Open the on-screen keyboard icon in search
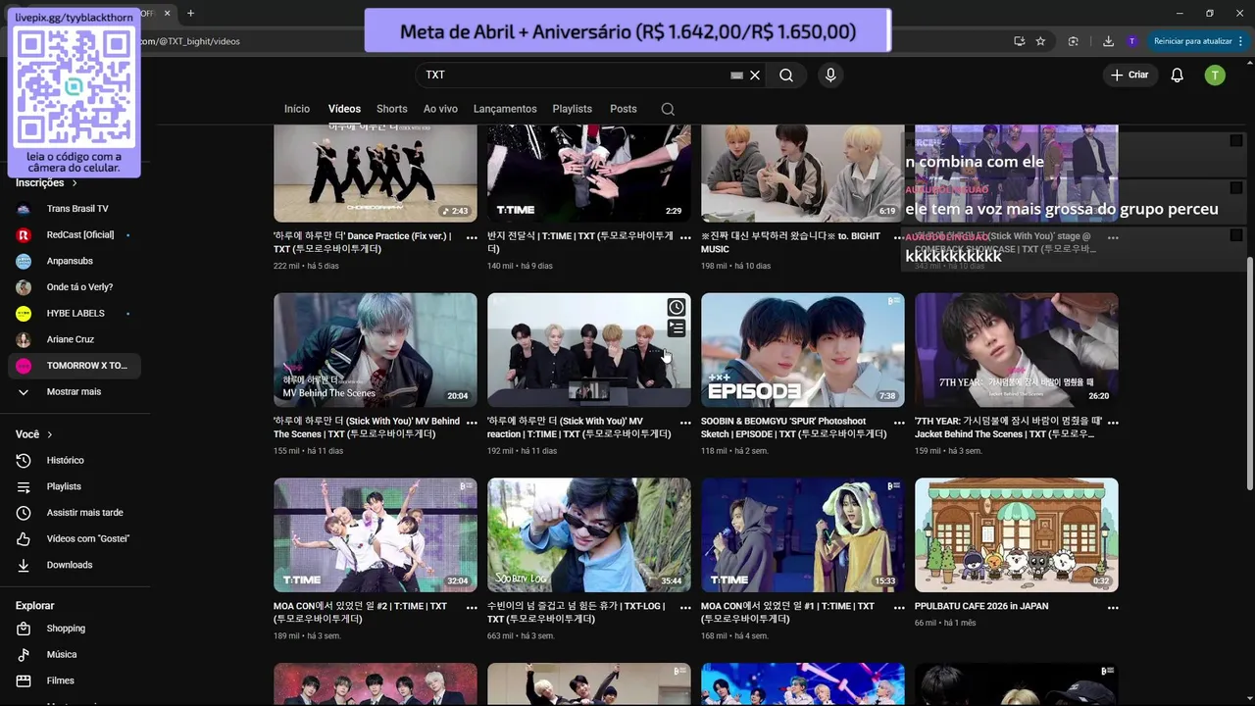1255x706 pixels. coord(736,76)
